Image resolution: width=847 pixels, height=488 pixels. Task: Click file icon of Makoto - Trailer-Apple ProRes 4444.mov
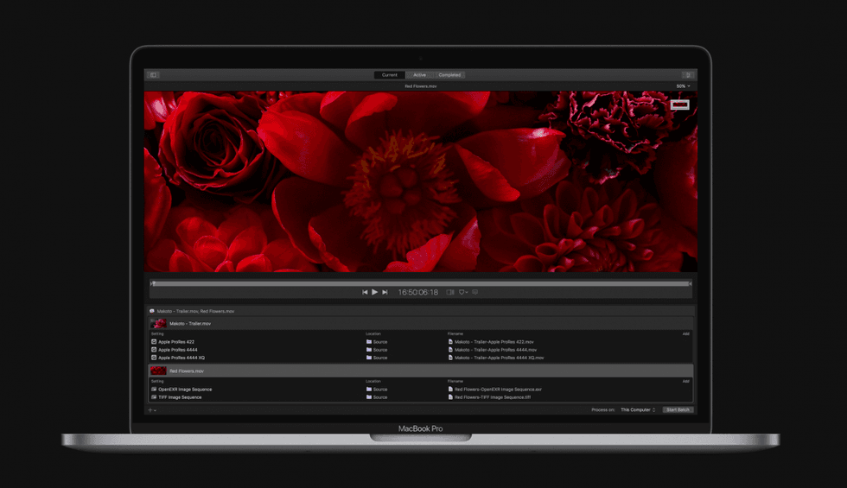coord(450,350)
